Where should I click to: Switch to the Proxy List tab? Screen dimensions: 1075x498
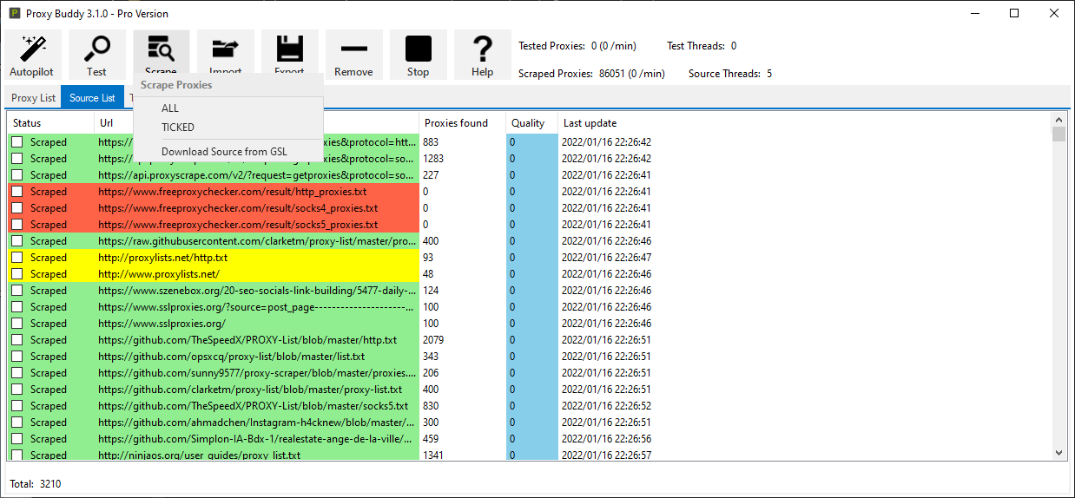point(33,98)
